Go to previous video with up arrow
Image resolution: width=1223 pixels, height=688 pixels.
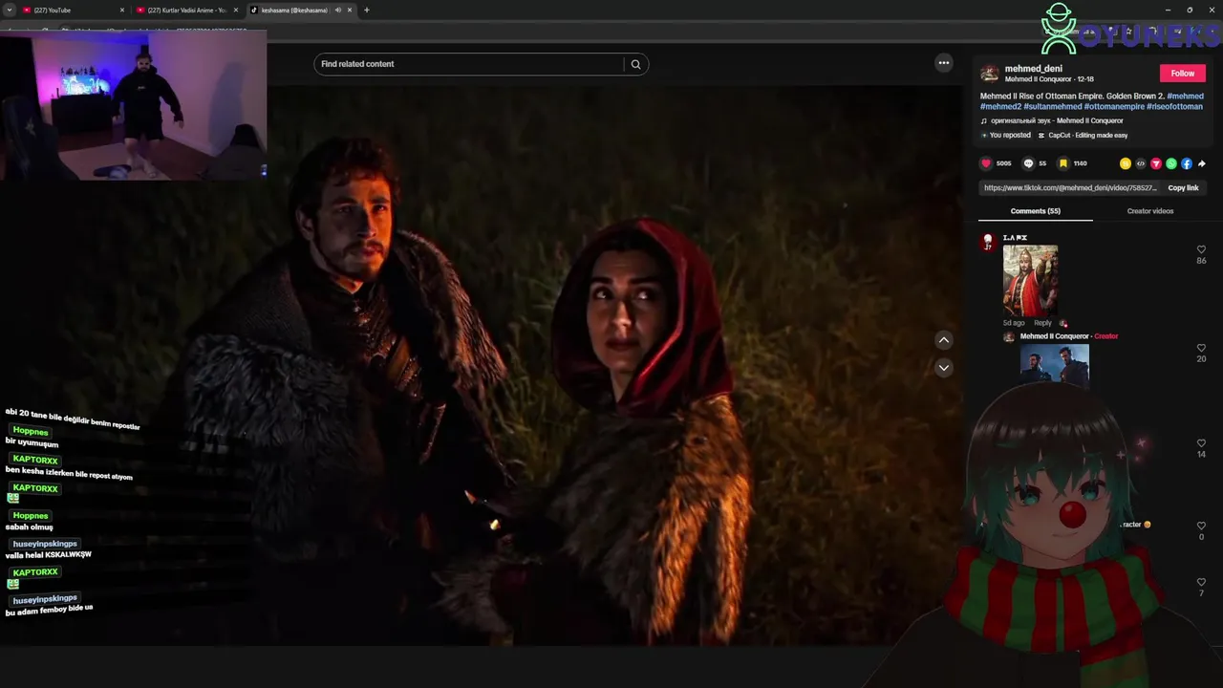tap(944, 340)
